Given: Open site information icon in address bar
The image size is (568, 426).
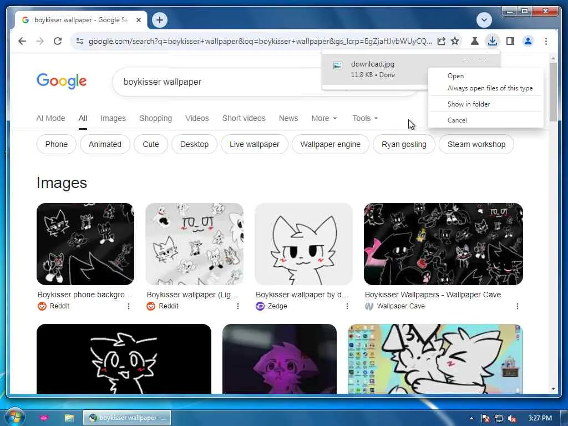Looking at the screenshot, I should [x=80, y=41].
